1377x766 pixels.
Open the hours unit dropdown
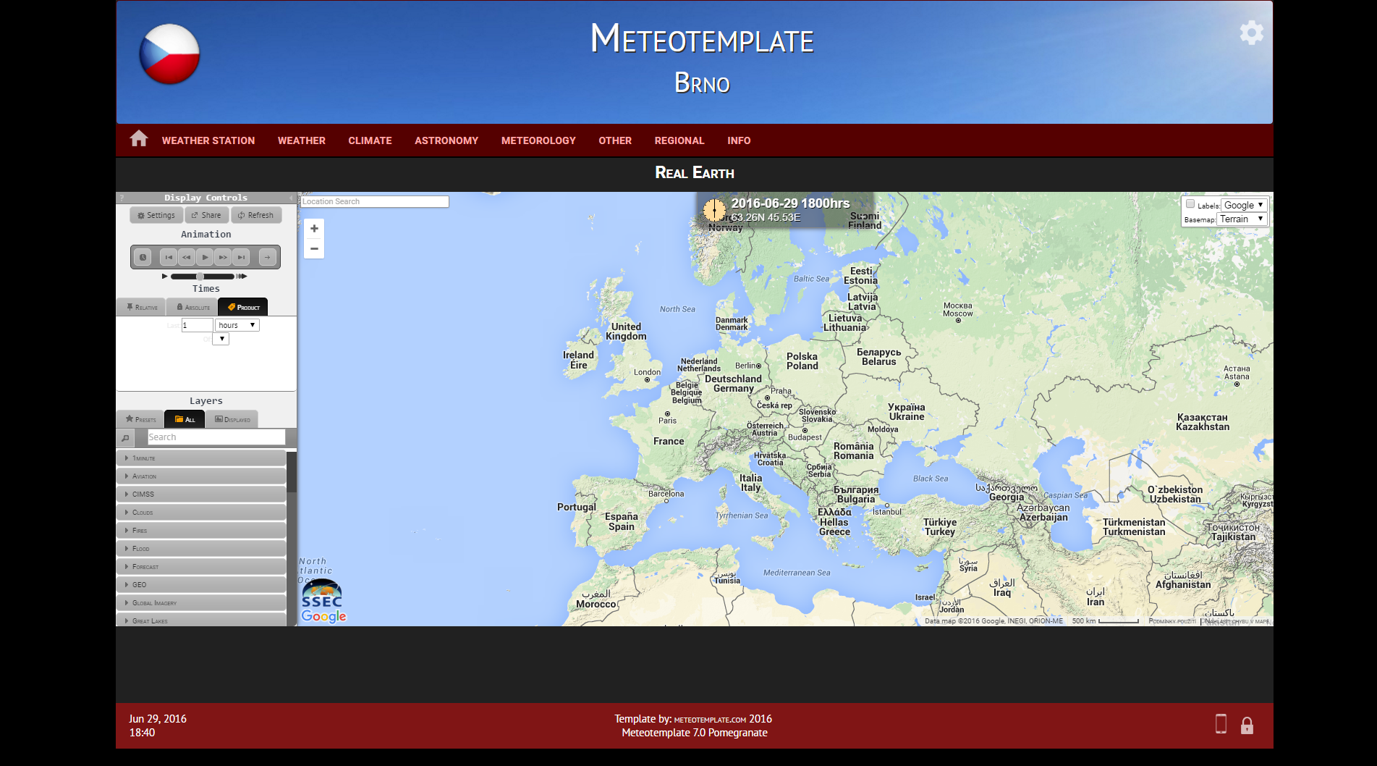[x=237, y=324]
